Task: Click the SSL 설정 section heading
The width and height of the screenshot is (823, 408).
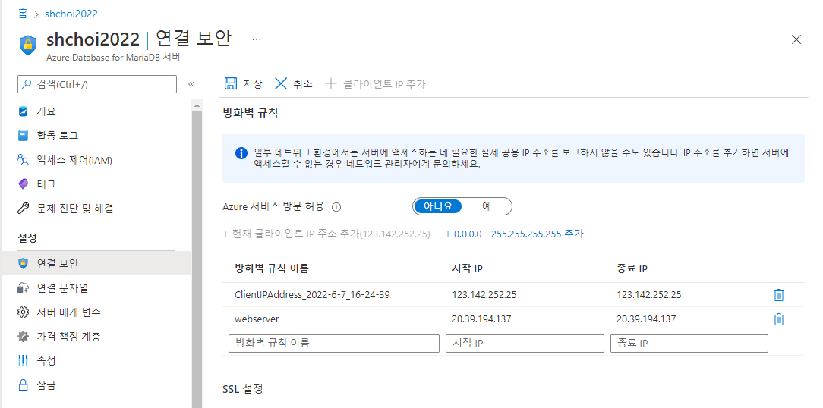Action: pos(242,388)
